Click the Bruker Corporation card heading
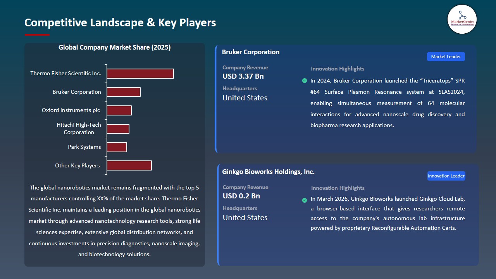Viewport: 496px width, 279px height. (251, 52)
